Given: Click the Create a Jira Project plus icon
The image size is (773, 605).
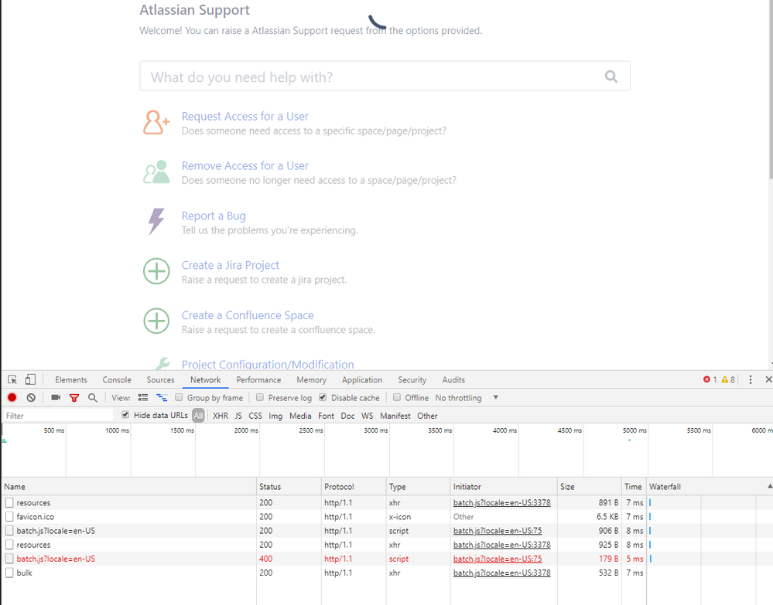Looking at the screenshot, I should tap(156, 271).
